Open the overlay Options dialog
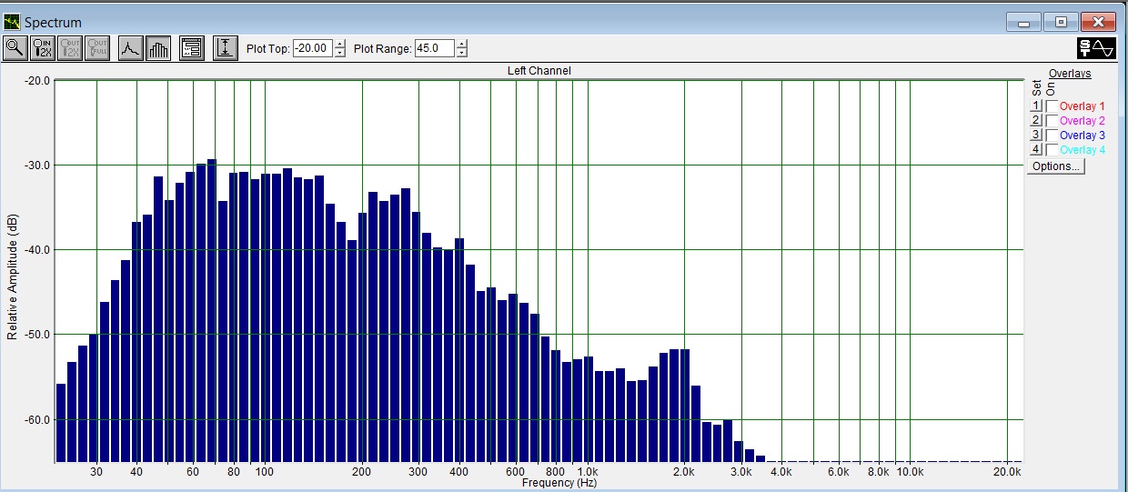This screenshot has width=1128, height=492. pyautogui.click(x=1056, y=167)
